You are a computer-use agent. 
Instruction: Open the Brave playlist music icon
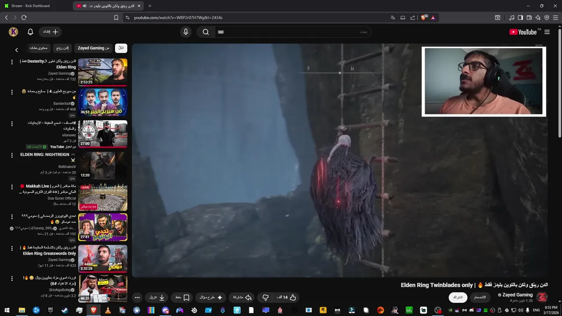[x=512, y=18]
